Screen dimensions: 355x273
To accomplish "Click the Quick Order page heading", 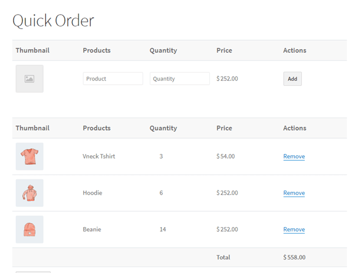I will pyautogui.click(x=53, y=21).
